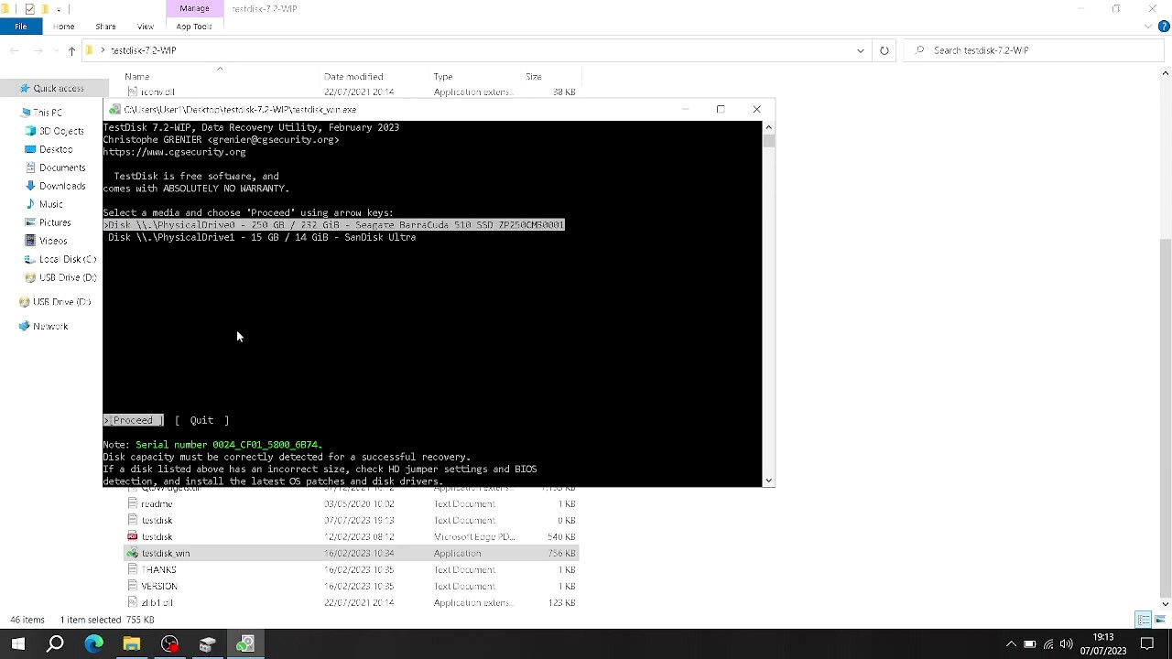Click the Back navigation arrow

coord(14,50)
